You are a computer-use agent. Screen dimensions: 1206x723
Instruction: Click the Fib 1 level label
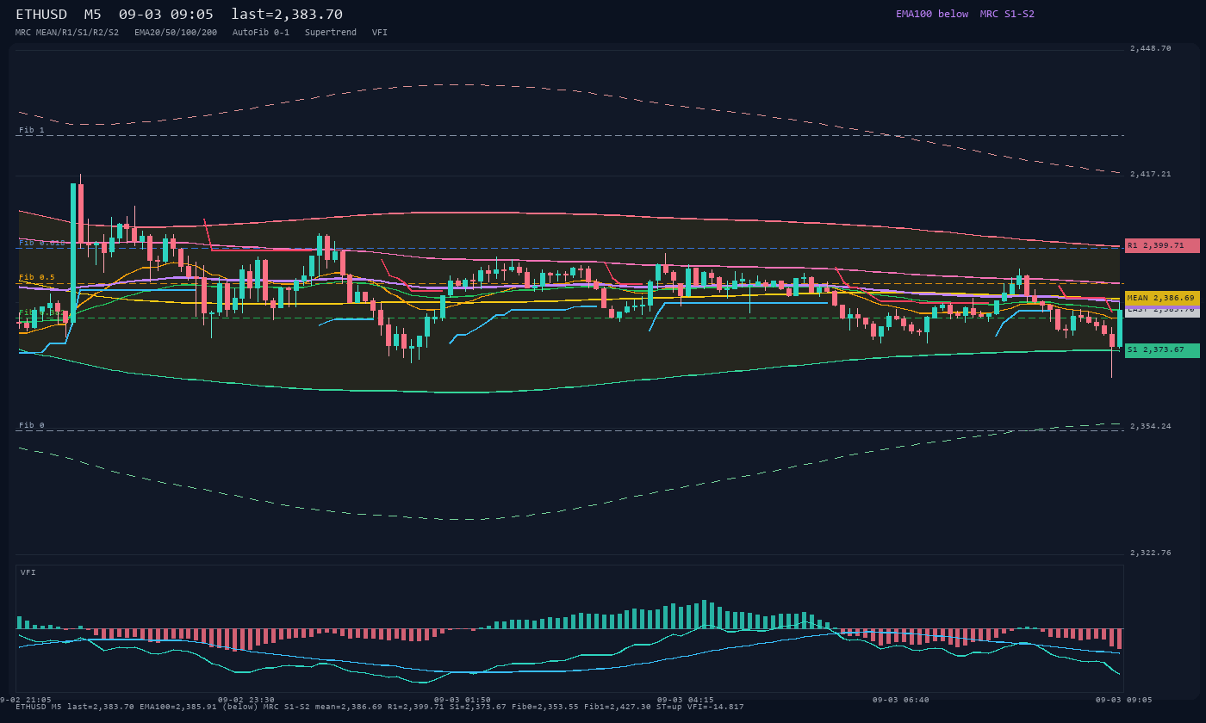(x=32, y=130)
